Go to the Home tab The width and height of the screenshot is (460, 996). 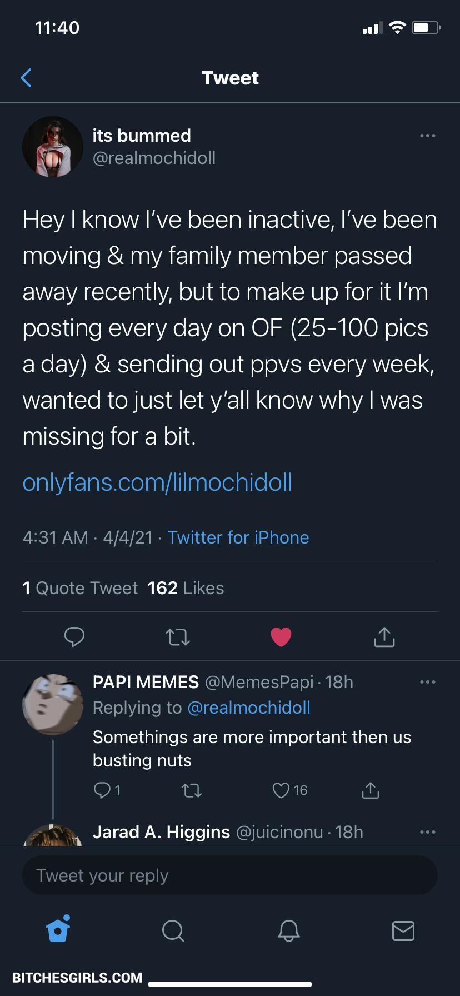58,930
